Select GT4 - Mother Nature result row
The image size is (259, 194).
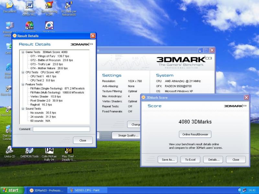click(x=49, y=68)
